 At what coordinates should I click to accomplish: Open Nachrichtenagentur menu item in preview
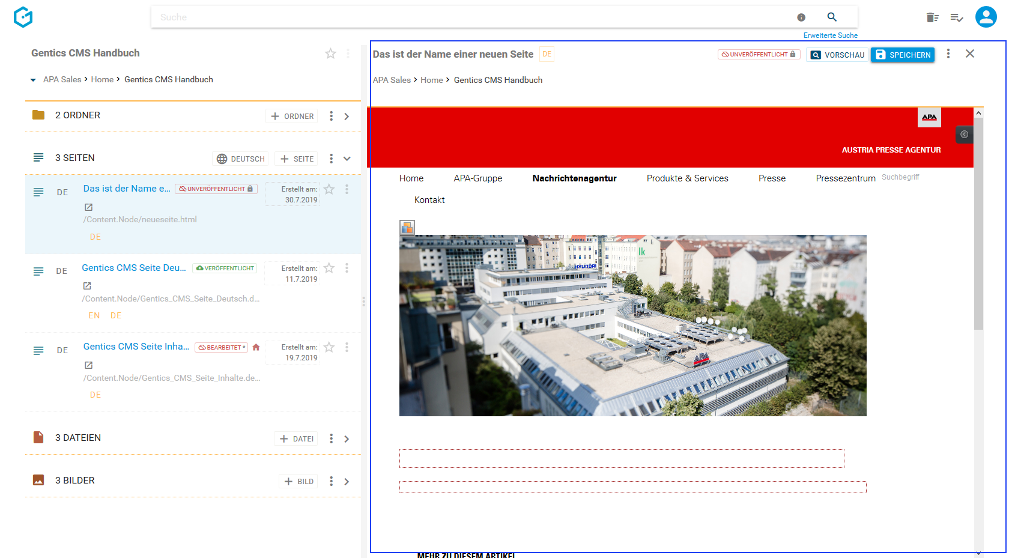point(574,178)
